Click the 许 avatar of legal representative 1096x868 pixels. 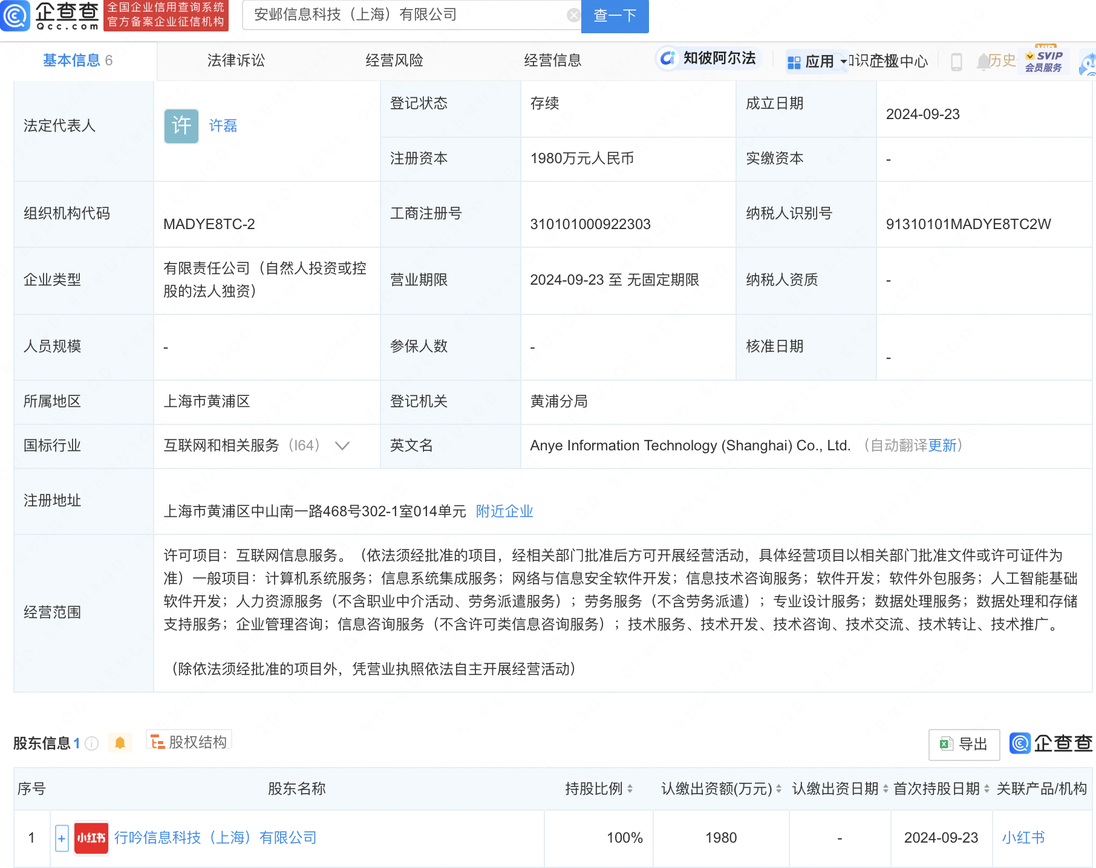pos(181,126)
